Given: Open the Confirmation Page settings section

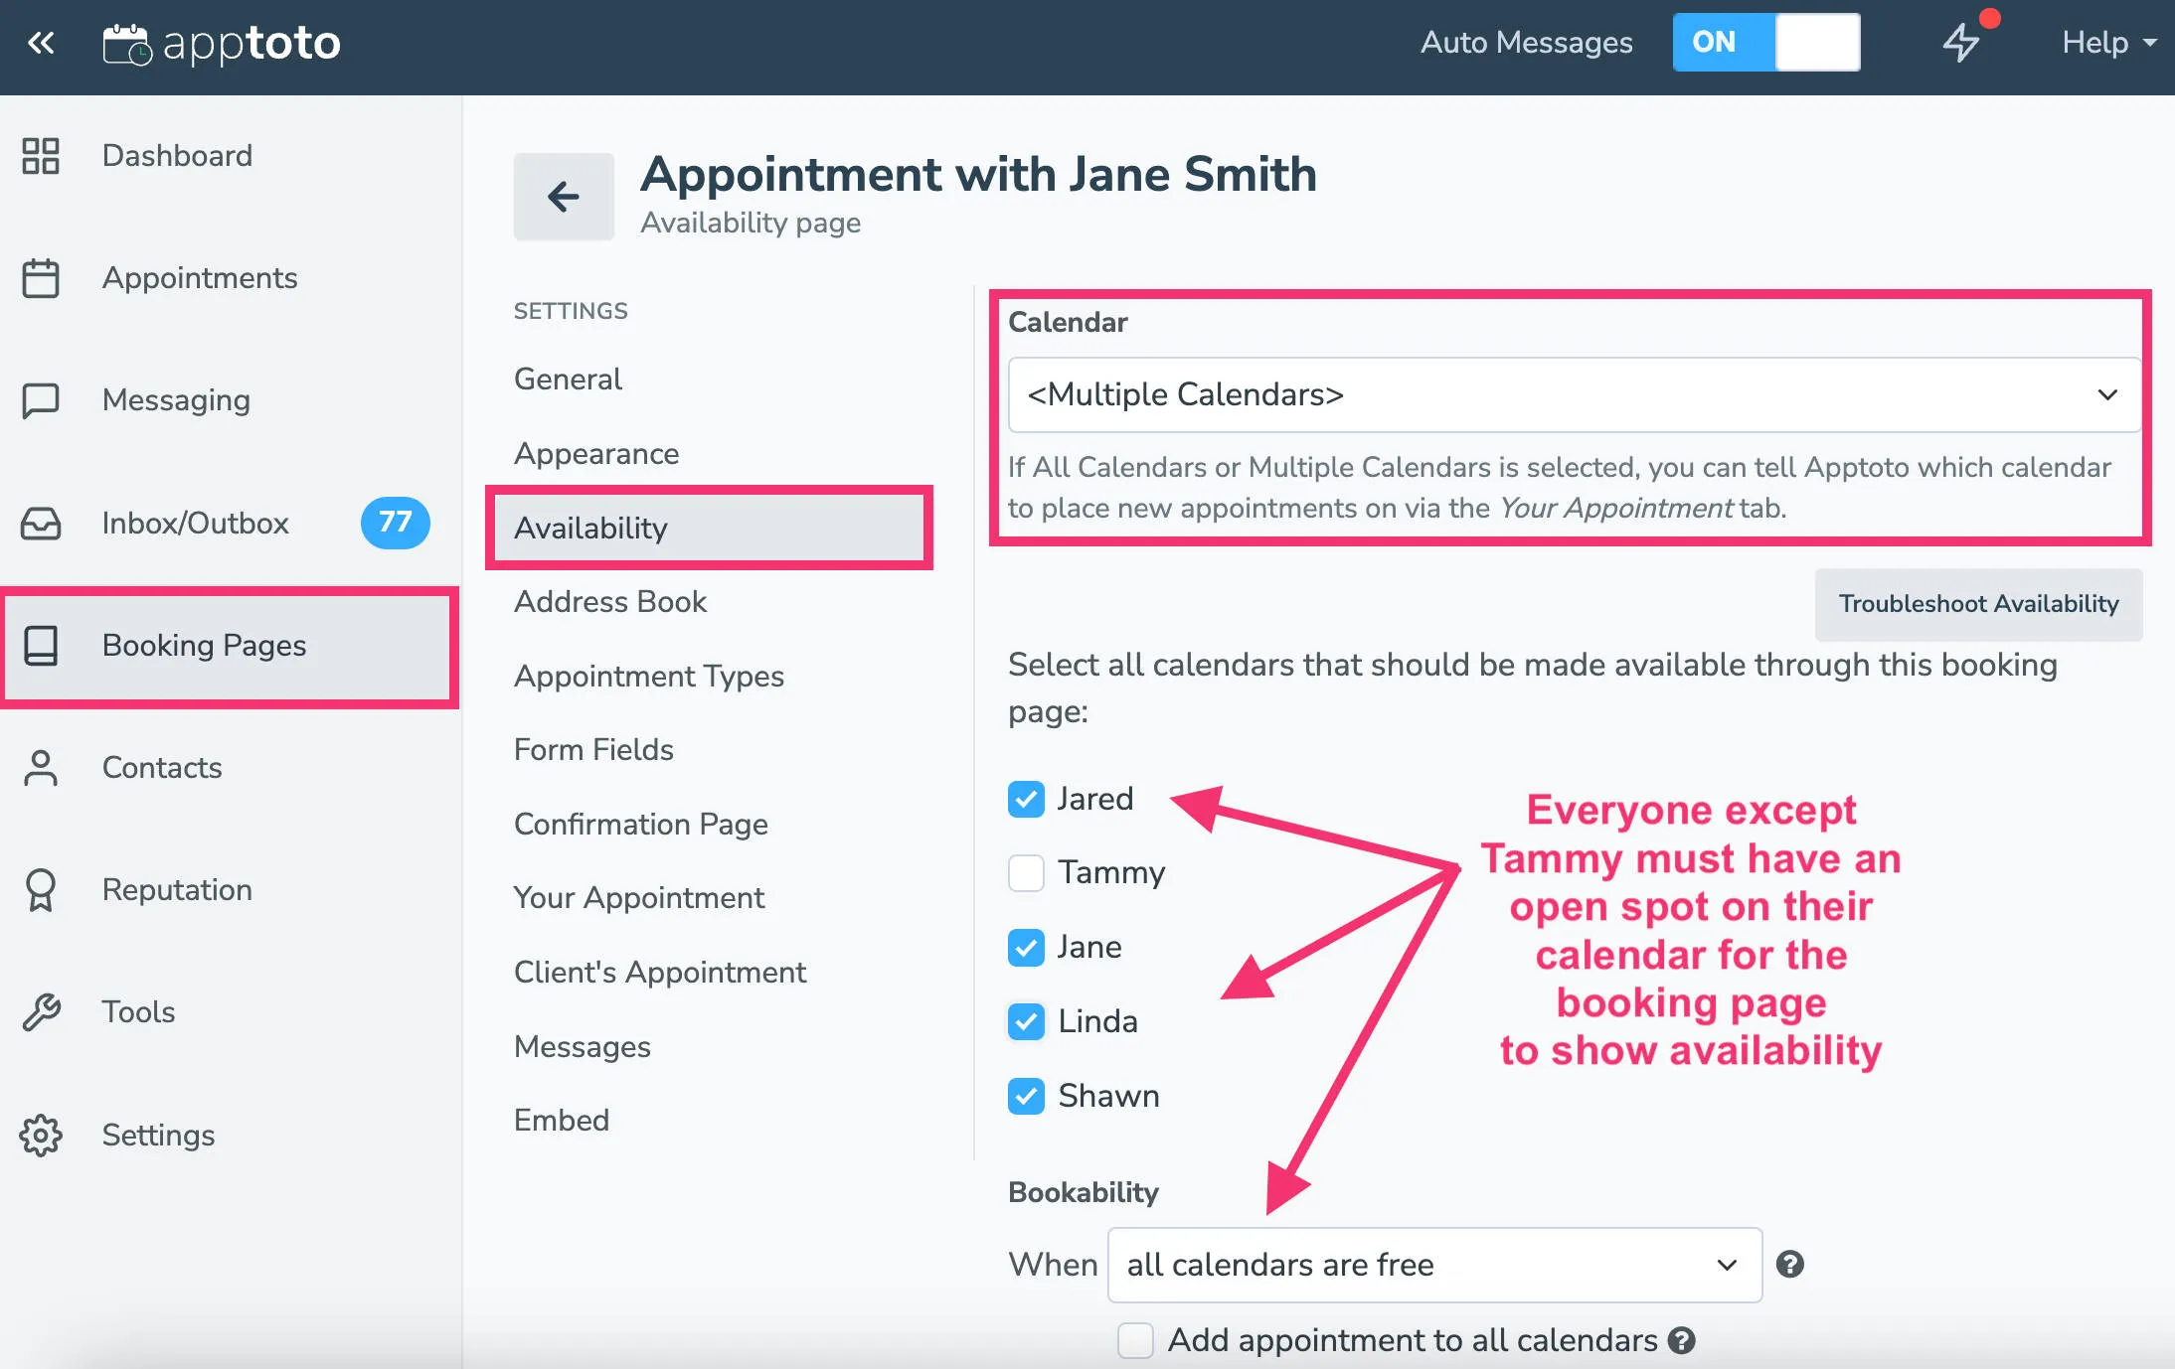Looking at the screenshot, I should [x=640, y=824].
